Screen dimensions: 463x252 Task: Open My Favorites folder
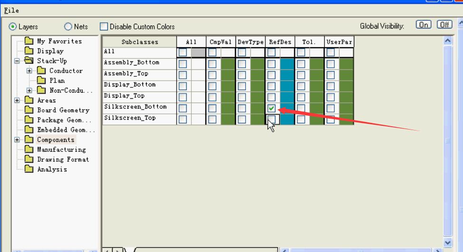tap(59, 41)
